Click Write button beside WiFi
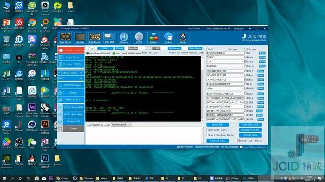 click(261, 71)
